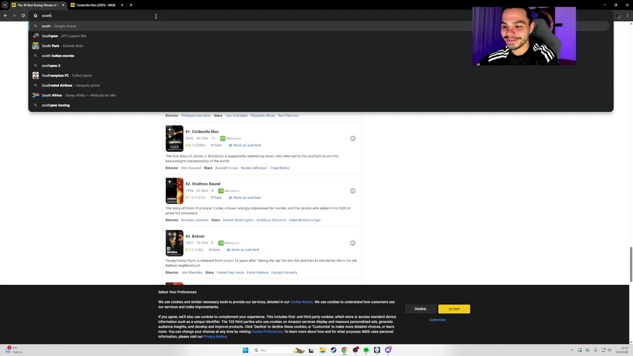Open Craig Bierko's page
Viewport: 633px width, 356px height.
[x=279, y=168]
